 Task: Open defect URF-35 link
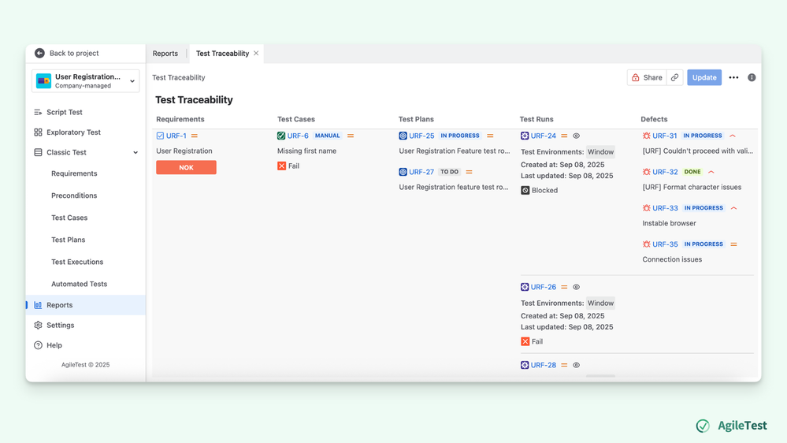(665, 244)
